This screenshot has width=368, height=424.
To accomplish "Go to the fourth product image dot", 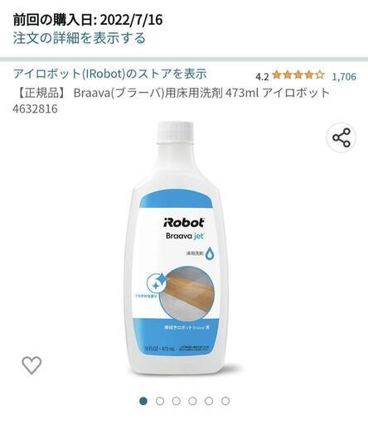I will pos(192,401).
